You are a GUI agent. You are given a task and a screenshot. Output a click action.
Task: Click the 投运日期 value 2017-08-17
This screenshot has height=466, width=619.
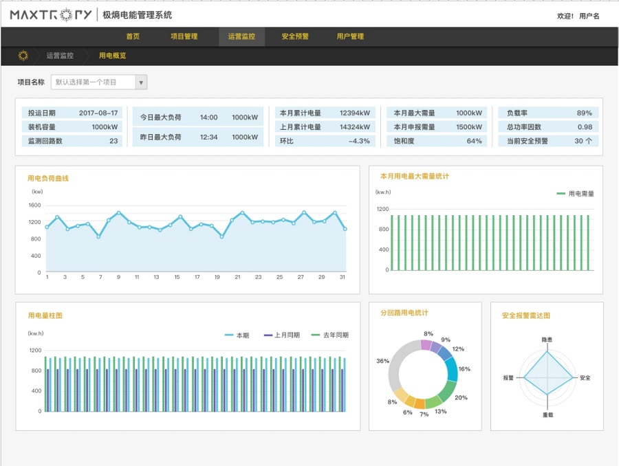click(98, 113)
